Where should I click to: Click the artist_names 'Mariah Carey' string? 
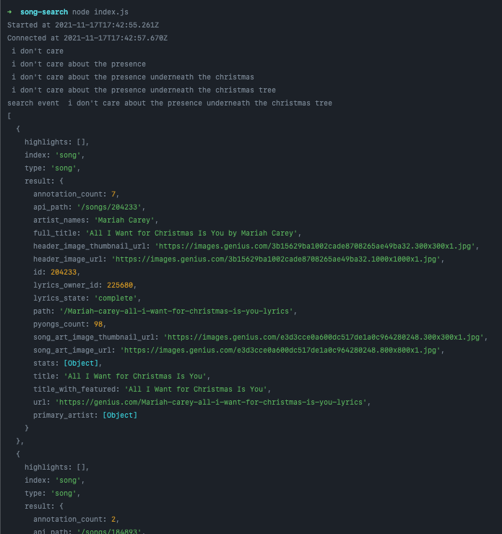click(x=124, y=220)
